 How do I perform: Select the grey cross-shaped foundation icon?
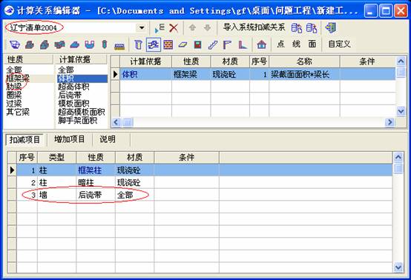click(x=59, y=44)
